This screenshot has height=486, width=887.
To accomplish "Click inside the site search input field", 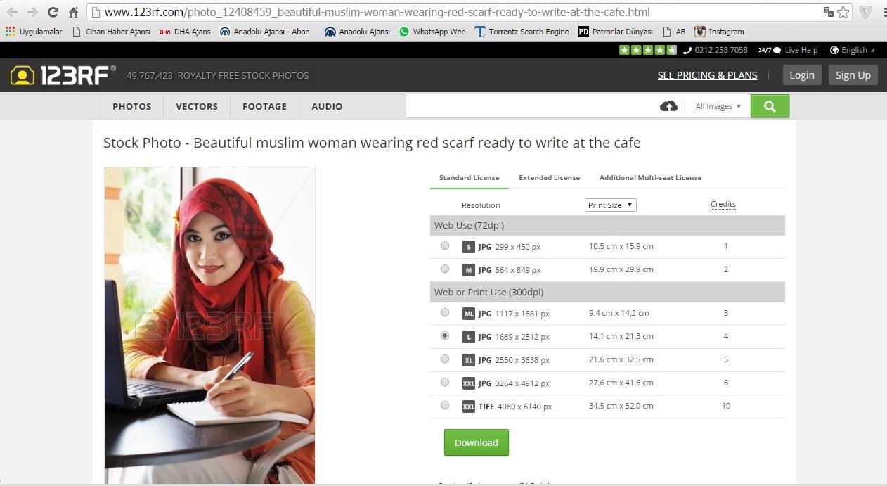I will [531, 106].
